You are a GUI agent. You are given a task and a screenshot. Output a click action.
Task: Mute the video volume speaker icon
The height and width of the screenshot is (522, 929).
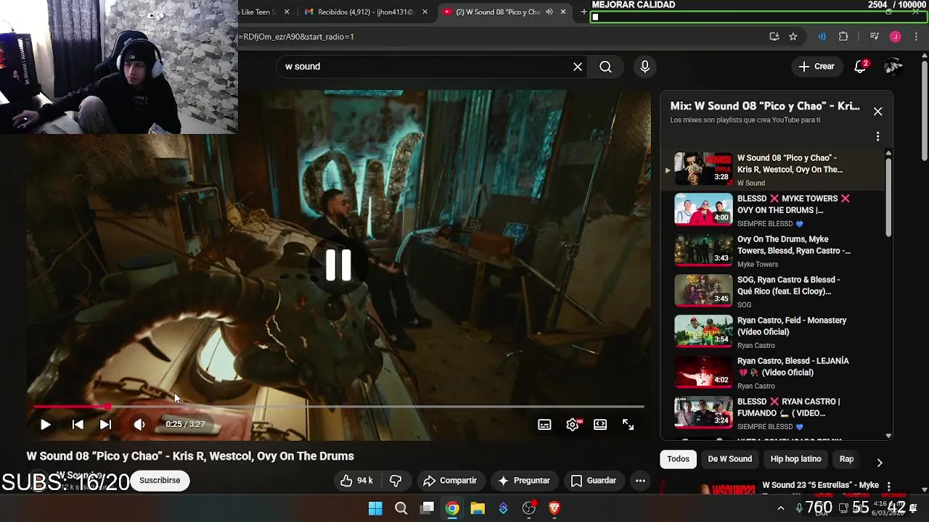click(x=139, y=425)
